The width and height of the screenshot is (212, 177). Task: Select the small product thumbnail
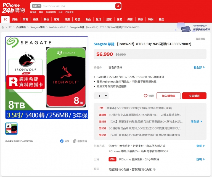point(11,129)
